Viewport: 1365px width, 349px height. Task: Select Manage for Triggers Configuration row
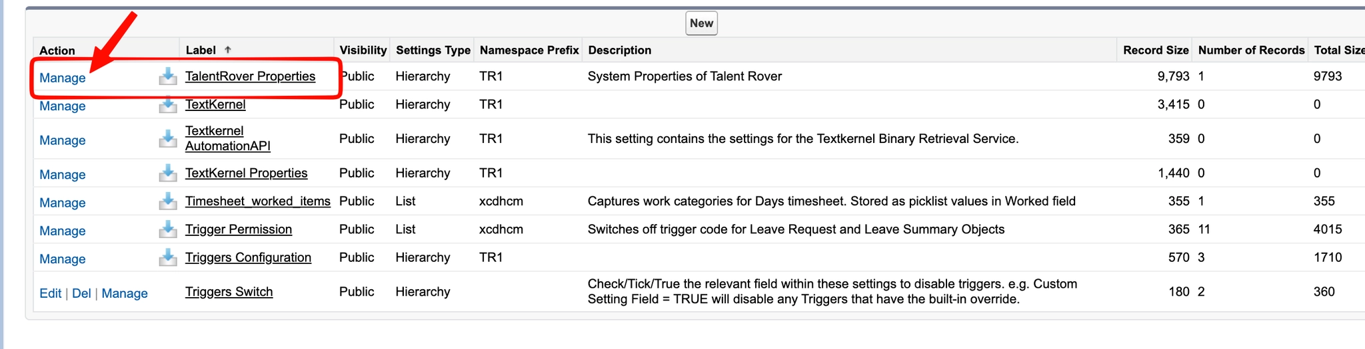click(63, 259)
